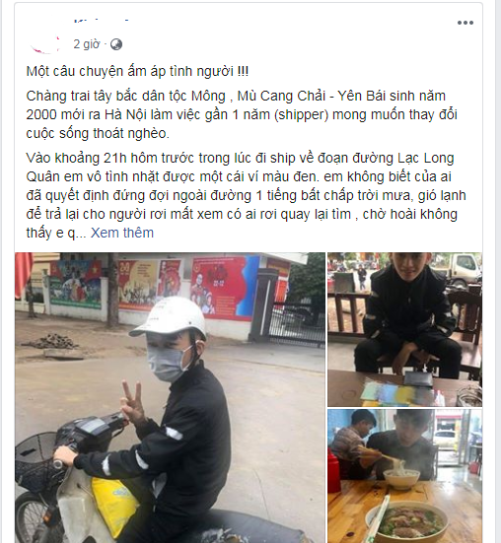Click the paragraph starting "Chàng trai tây bắc"
The width and height of the screenshot is (501, 543).
click(242, 114)
